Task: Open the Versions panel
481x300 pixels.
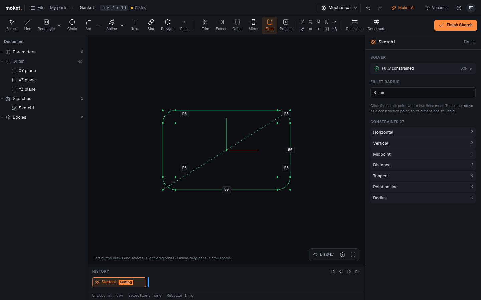Action: coord(436,8)
